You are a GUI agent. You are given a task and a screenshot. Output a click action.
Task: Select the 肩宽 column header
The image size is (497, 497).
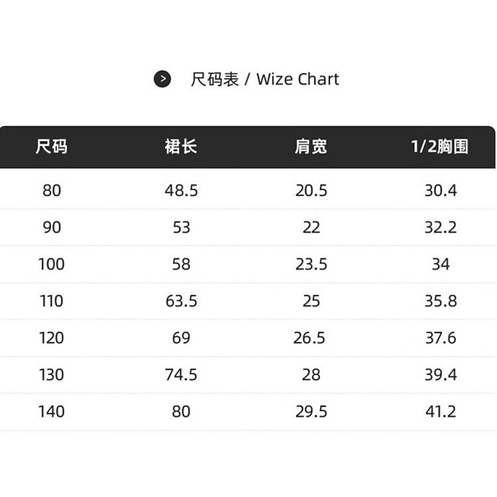point(311,146)
